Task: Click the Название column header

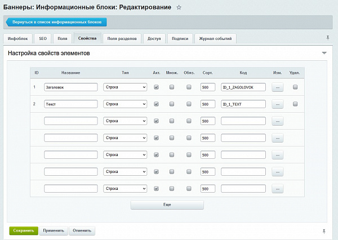Action: pos(71,73)
